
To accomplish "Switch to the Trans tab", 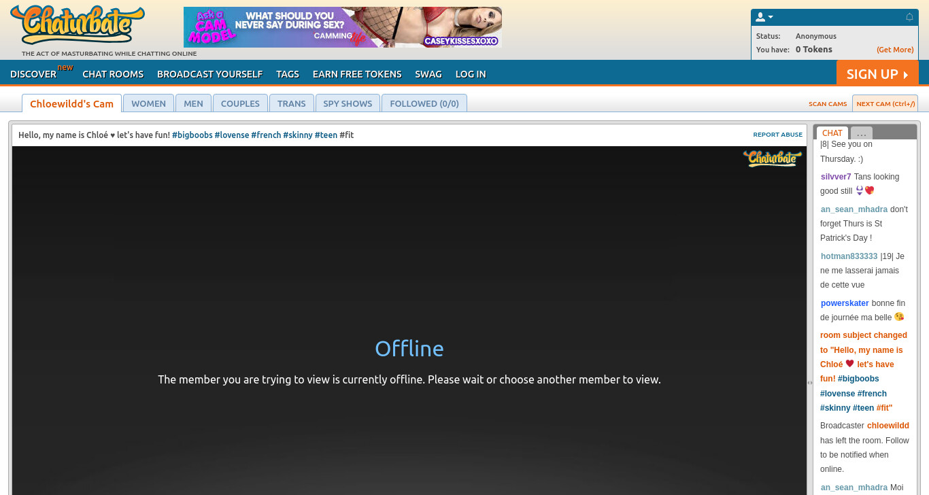I will (292, 103).
